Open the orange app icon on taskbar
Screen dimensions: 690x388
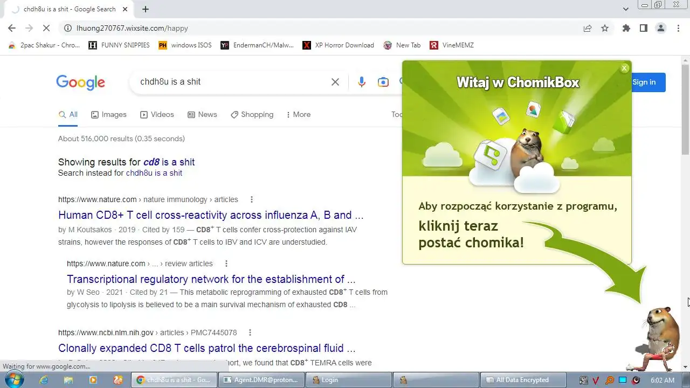point(118,380)
